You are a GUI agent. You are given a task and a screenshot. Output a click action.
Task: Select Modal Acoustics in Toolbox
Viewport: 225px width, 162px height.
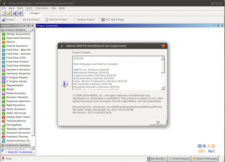pos(16,93)
